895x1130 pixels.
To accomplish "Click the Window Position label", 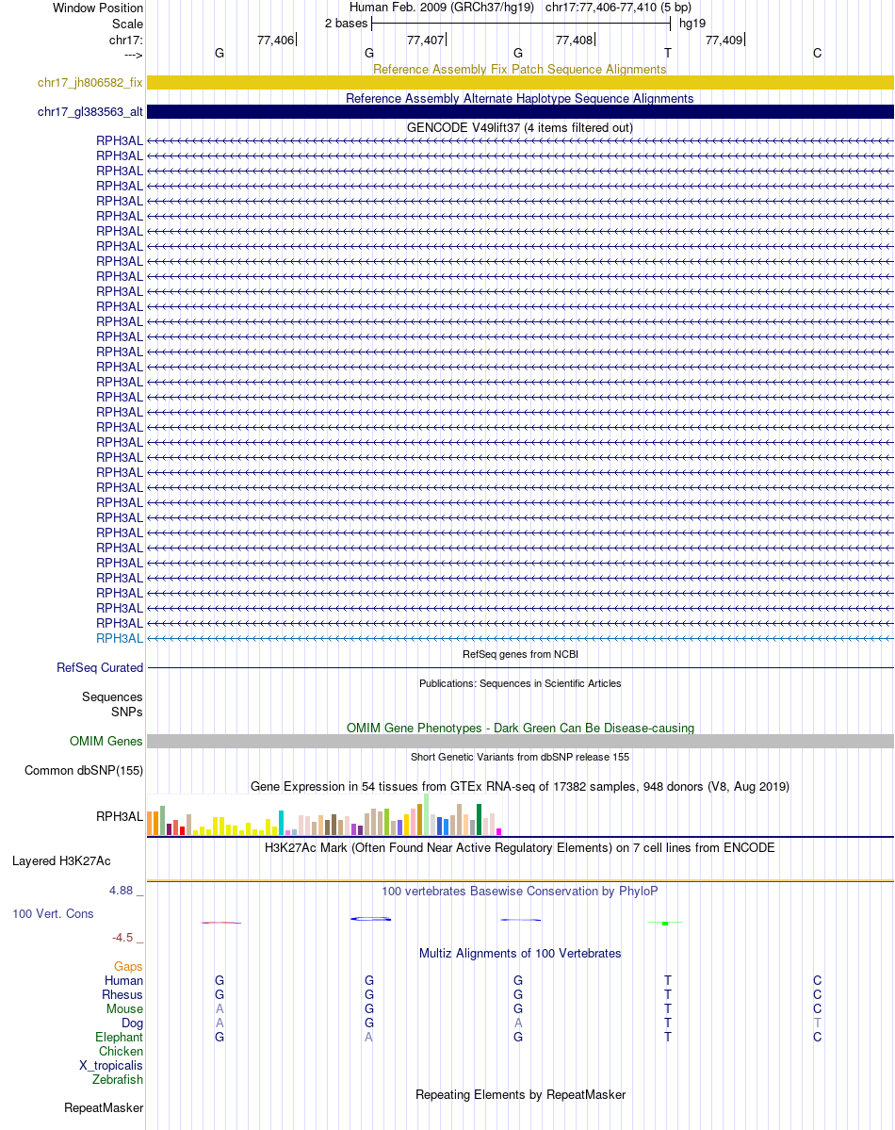I will pyautogui.click(x=98, y=8).
